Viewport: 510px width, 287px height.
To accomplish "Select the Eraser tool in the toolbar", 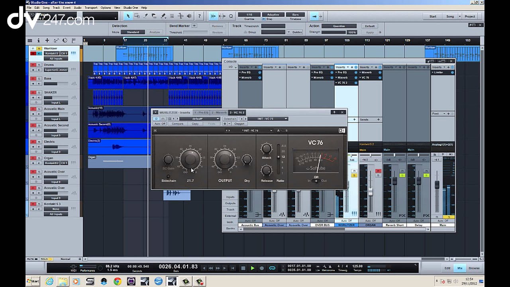I will pos(154,16).
